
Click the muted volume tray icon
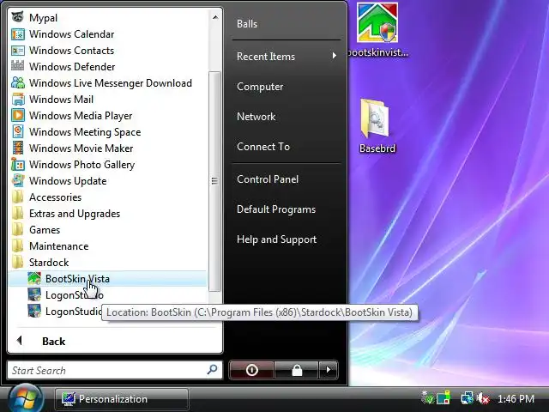coord(483,398)
